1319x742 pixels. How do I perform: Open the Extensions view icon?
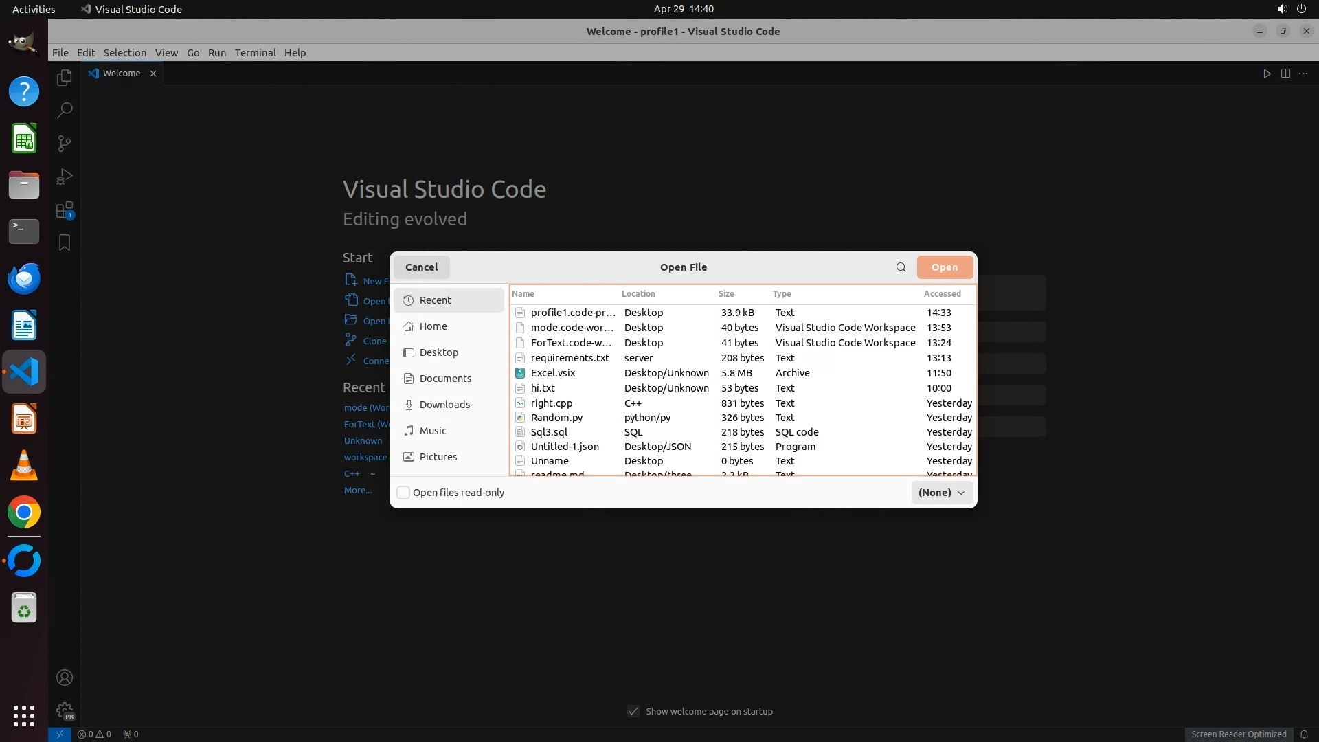[x=65, y=210]
